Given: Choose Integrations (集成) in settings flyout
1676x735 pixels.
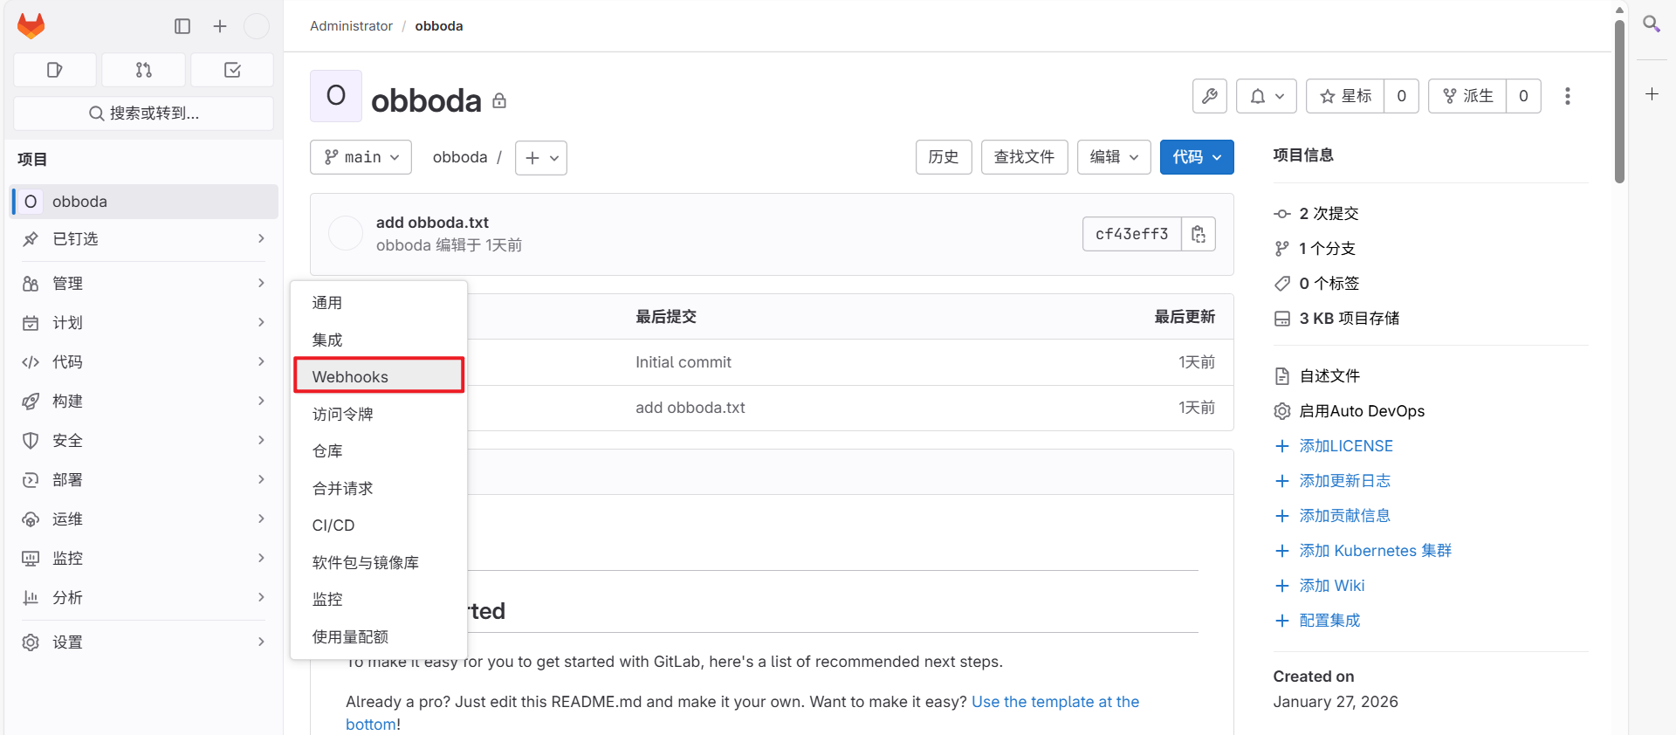Looking at the screenshot, I should pos(379,340).
